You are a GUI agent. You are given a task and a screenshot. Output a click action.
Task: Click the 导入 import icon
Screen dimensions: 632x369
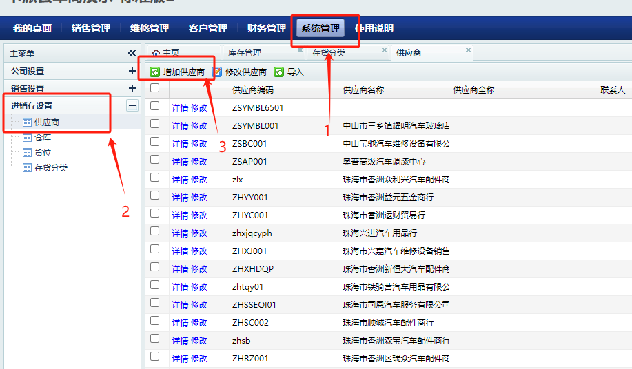click(x=279, y=72)
